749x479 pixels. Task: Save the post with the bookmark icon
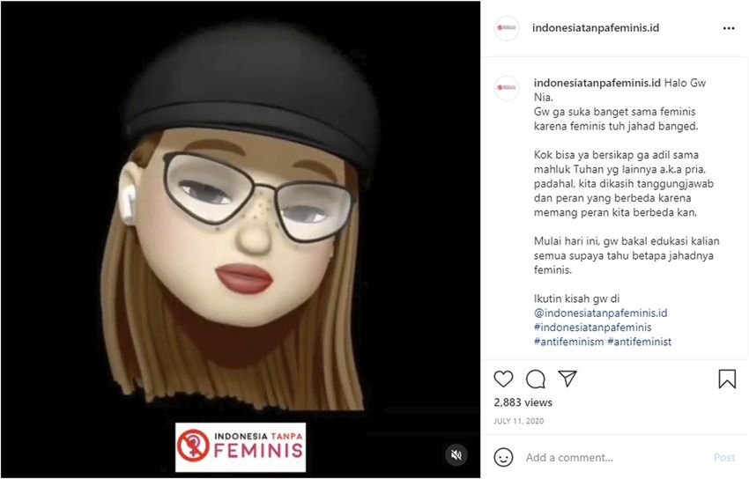click(x=727, y=379)
